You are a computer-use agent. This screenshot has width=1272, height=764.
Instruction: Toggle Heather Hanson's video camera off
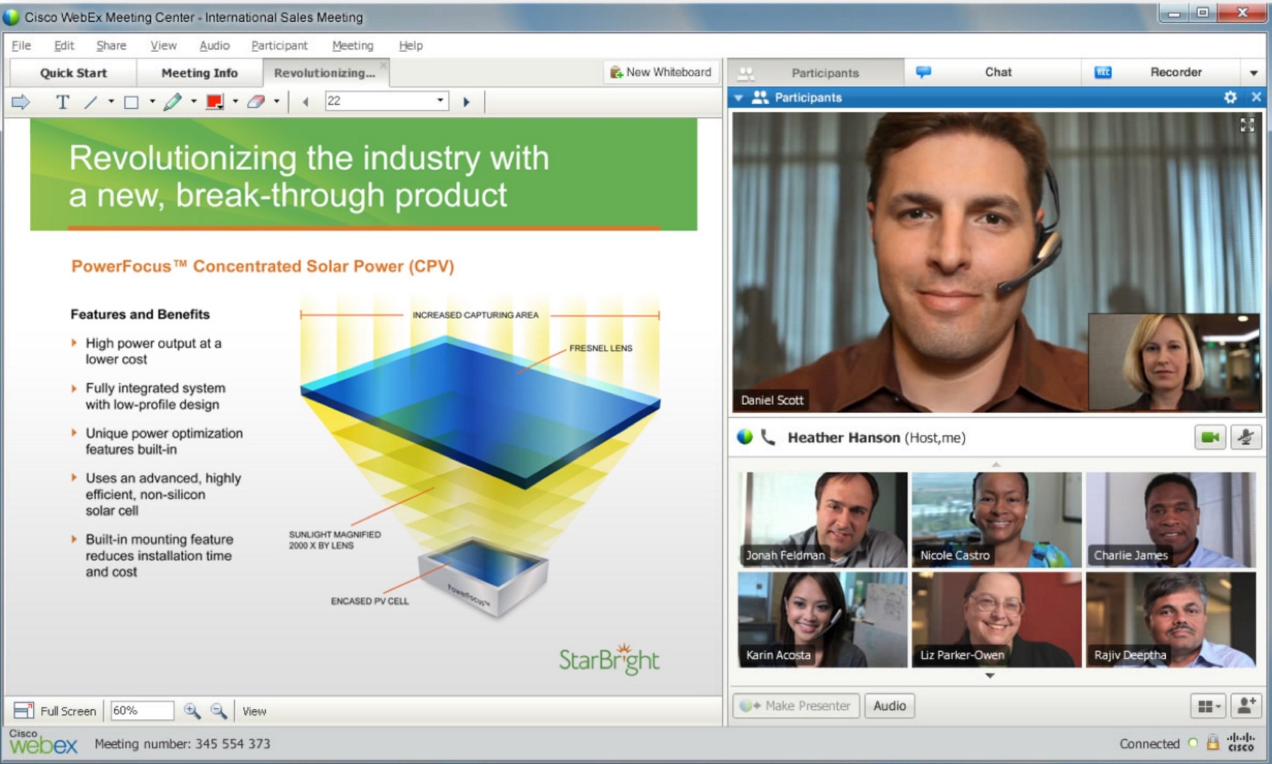[x=1209, y=437]
